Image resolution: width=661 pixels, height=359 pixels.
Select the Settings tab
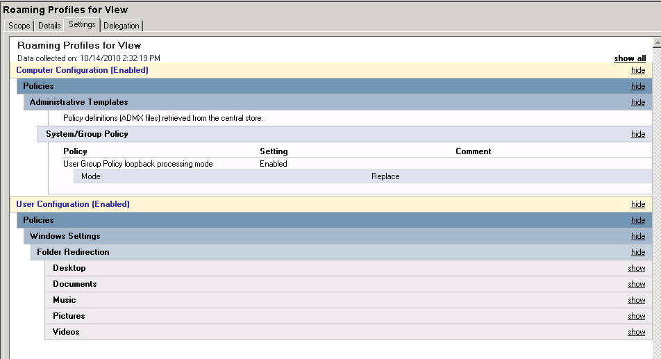82,24
